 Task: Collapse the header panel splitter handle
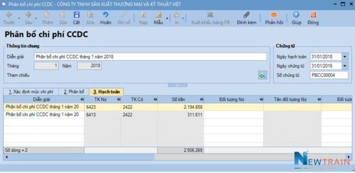pyautogui.click(x=177, y=85)
